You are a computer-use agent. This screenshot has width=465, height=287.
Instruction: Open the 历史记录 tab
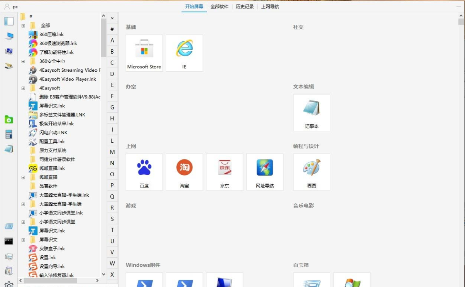coord(245,7)
